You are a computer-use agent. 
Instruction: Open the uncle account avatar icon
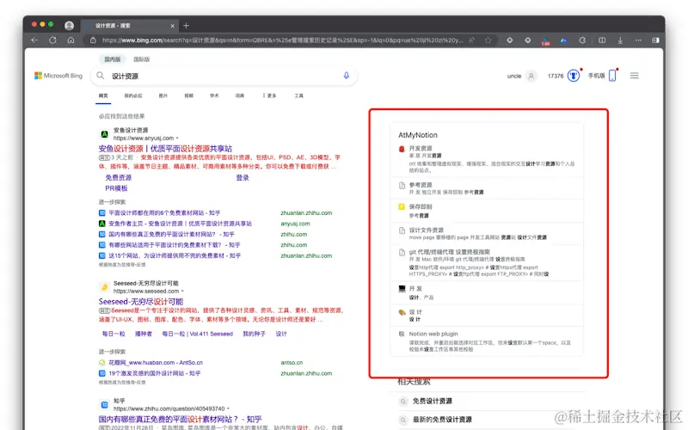[x=531, y=76]
